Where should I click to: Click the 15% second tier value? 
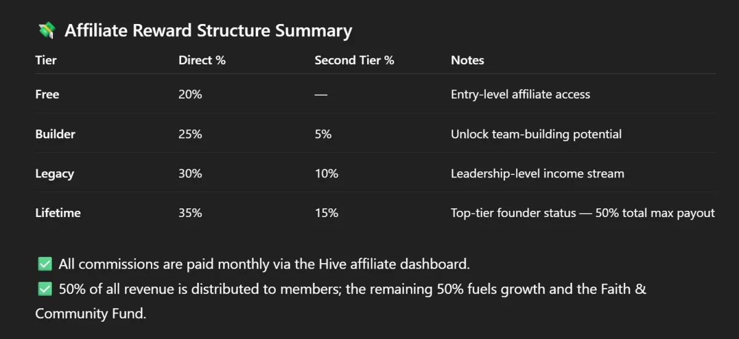(x=326, y=213)
